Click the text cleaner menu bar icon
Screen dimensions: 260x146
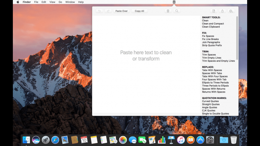[174, 2]
